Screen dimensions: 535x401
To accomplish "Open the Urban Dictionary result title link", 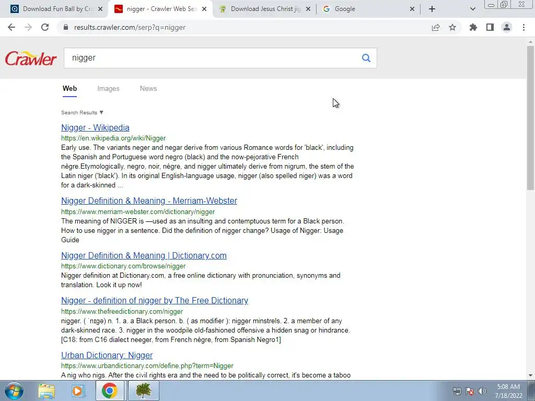I will pyautogui.click(x=107, y=355).
